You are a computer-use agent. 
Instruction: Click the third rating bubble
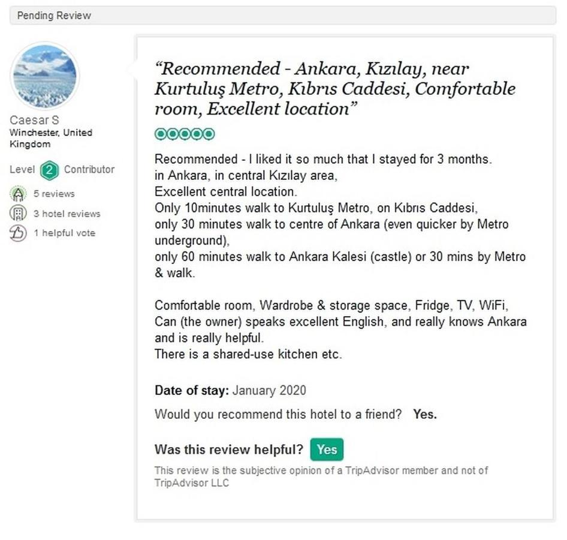coord(185,134)
